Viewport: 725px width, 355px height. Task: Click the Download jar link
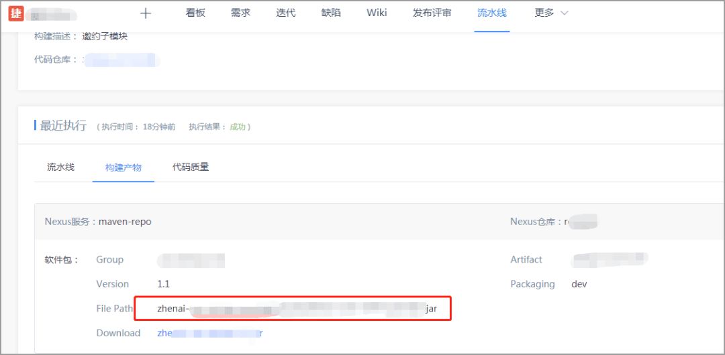pos(210,333)
